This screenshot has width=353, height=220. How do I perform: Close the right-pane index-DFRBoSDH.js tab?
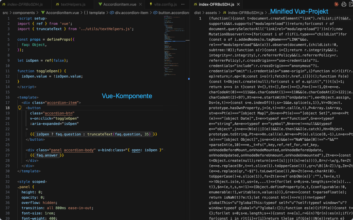tap(238, 4)
